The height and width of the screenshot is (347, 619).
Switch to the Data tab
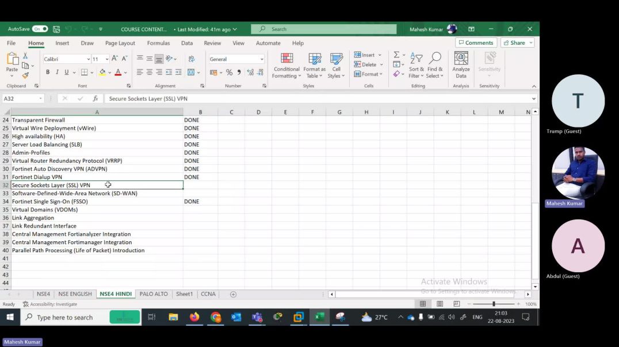187,43
